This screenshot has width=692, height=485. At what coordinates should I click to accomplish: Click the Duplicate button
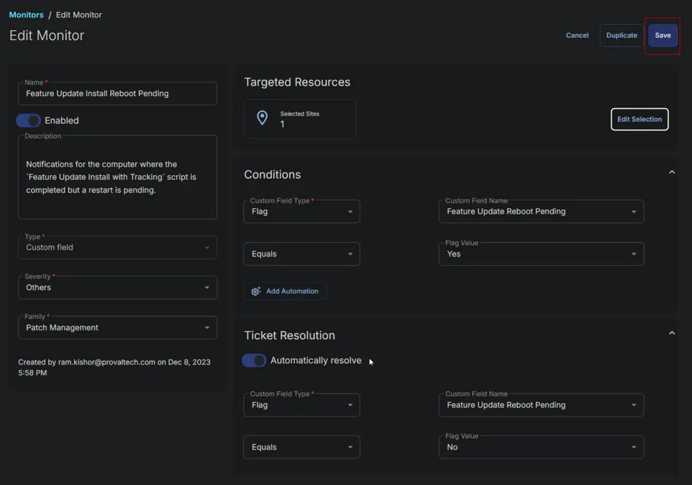coord(621,35)
